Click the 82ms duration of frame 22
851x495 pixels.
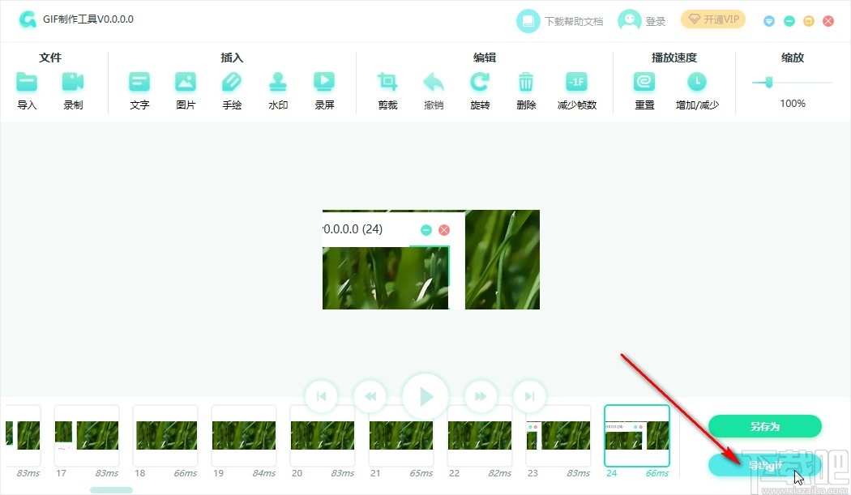click(x=500, y=473)
